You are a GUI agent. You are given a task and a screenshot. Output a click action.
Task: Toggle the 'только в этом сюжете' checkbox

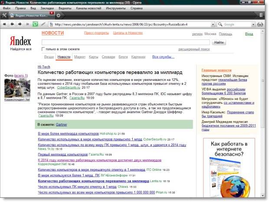click(43, 49)
